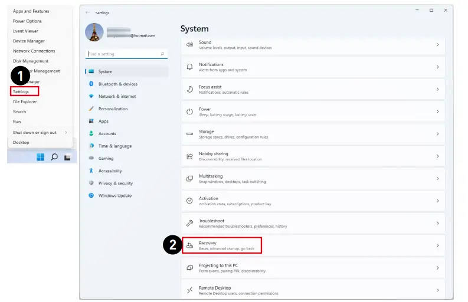Go back with the Settings back arrow
Screen dimensions: 468x302
(x=88, y=13)
